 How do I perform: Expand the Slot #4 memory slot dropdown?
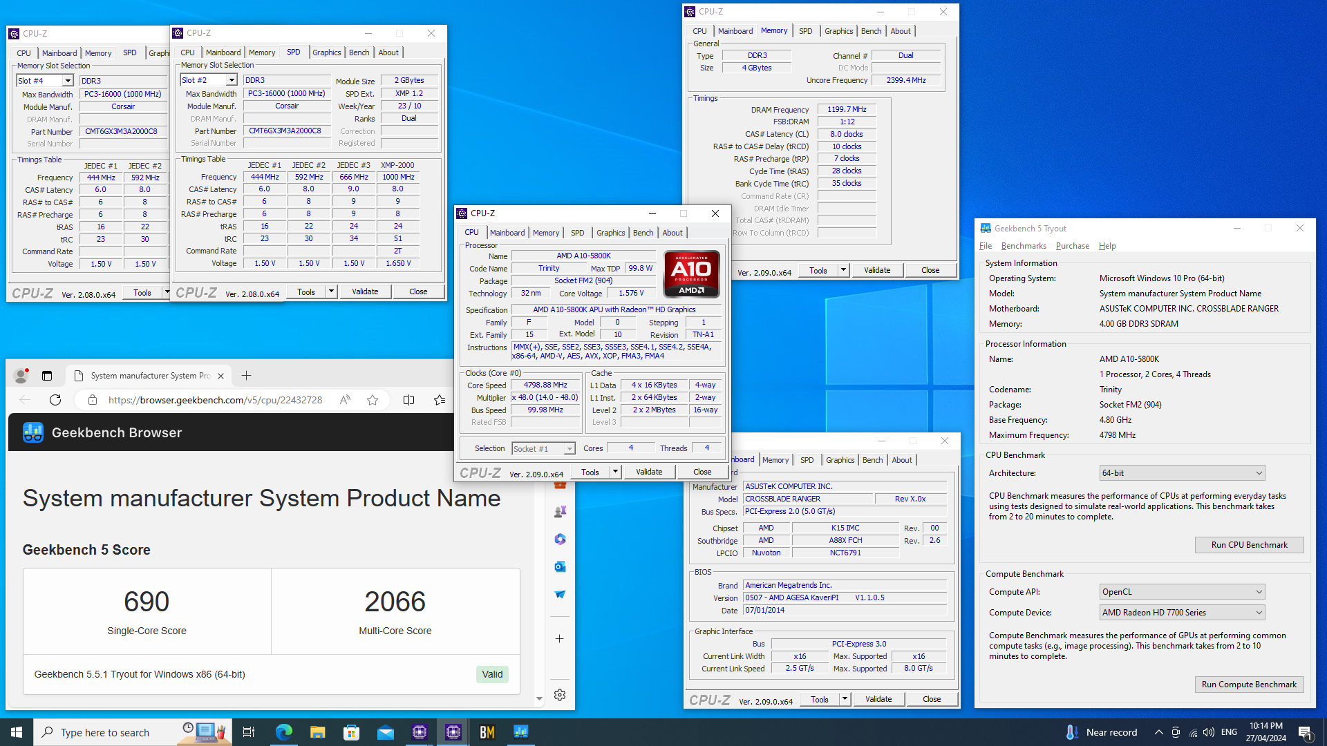click(x=68, y=81)
